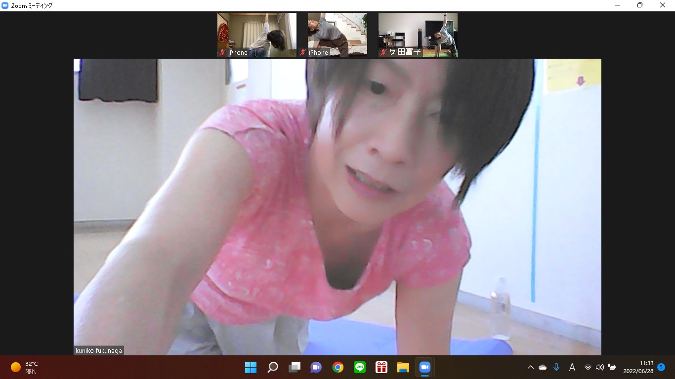
Task: Open the battery tray icon
Action: click(612, 367)
